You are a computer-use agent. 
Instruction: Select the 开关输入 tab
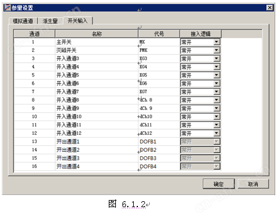(78, 21)
